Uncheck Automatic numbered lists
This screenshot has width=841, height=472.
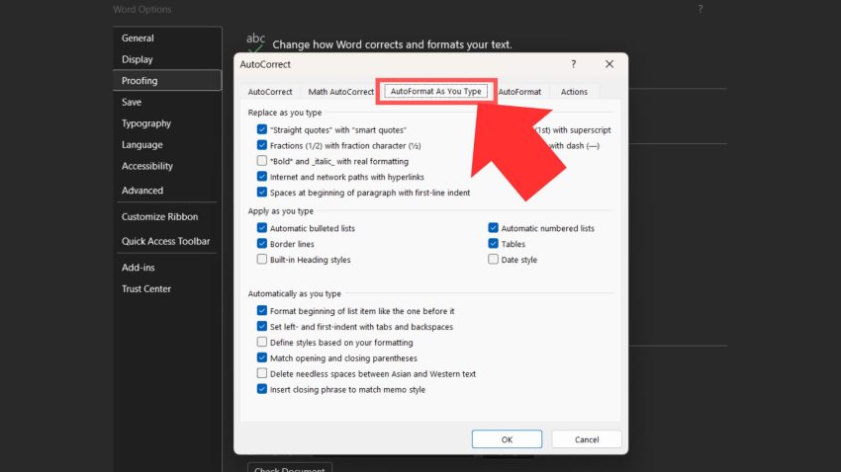[x=494, y=228]
